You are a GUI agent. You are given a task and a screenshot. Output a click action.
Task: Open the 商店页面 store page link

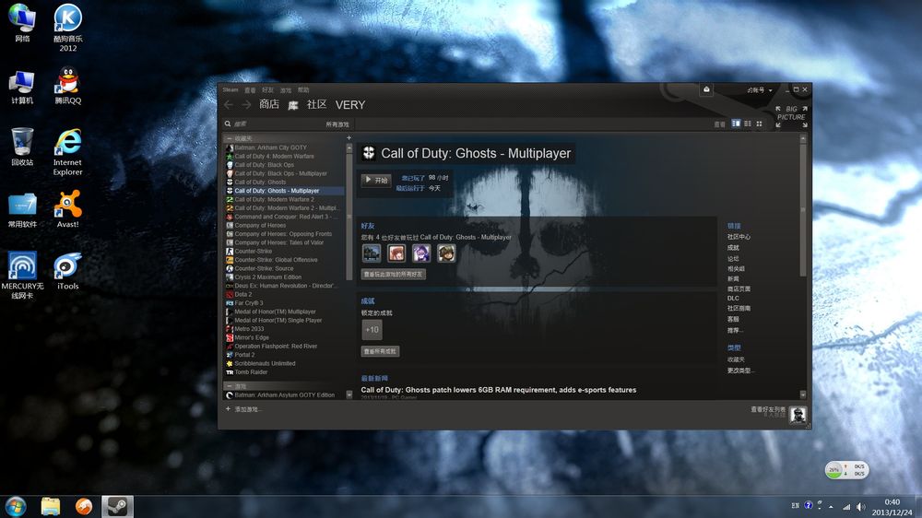point(739,288)
